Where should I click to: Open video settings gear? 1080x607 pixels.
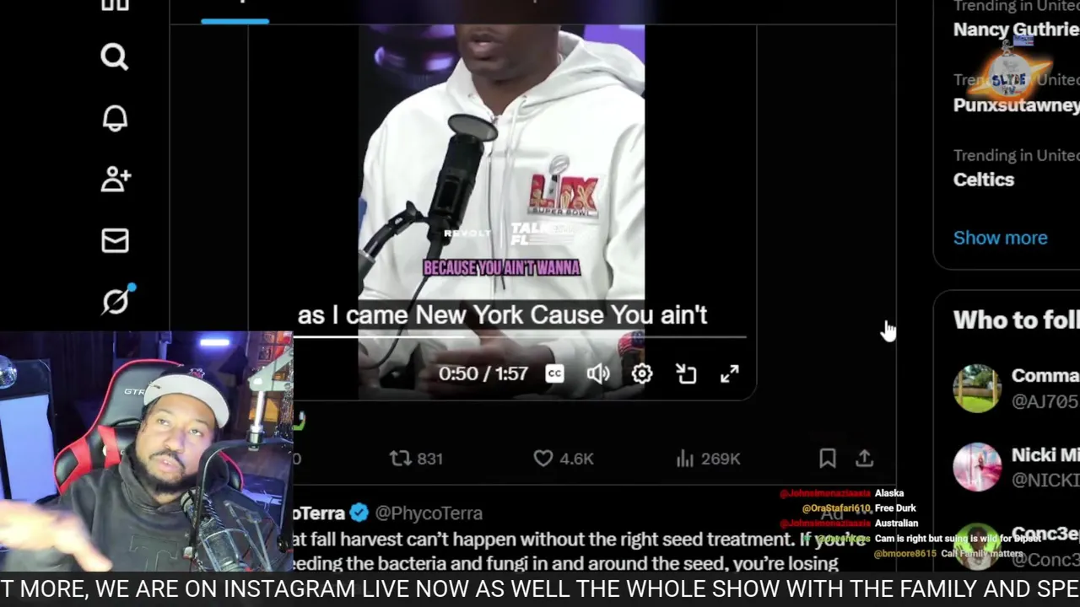pyautogui.click(x=642, y=373)
